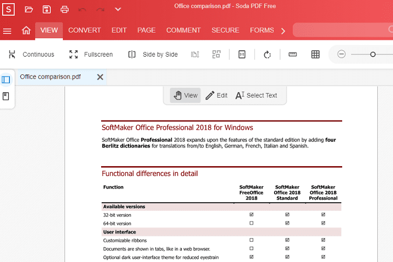Screen dimensions: 393x262
Task: Enter Fullscreen mode
Action: coord(91,54)
